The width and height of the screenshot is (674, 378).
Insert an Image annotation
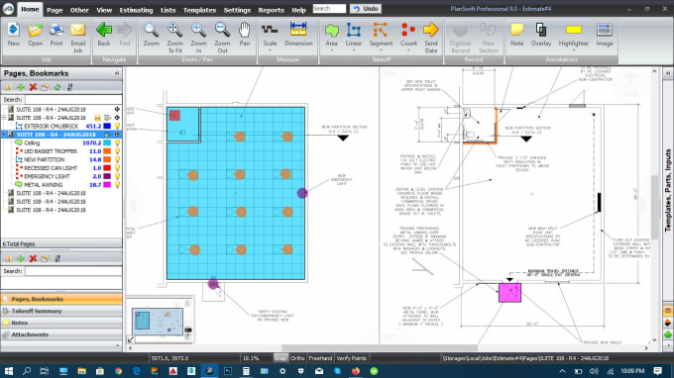click(604, 35)
